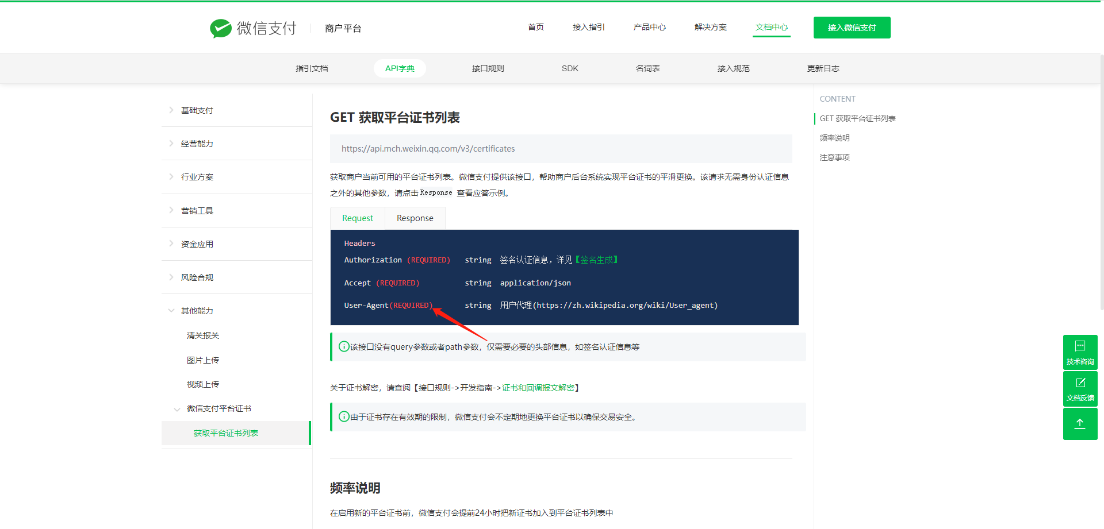This screenshot has width=1104, height=529.
Task: Click the 商户平台 label in header
Action: (x=343, y=28)
